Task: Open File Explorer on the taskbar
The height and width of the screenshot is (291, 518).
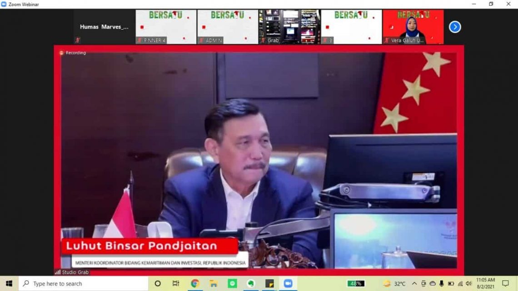Action: [x=213, y=282]
